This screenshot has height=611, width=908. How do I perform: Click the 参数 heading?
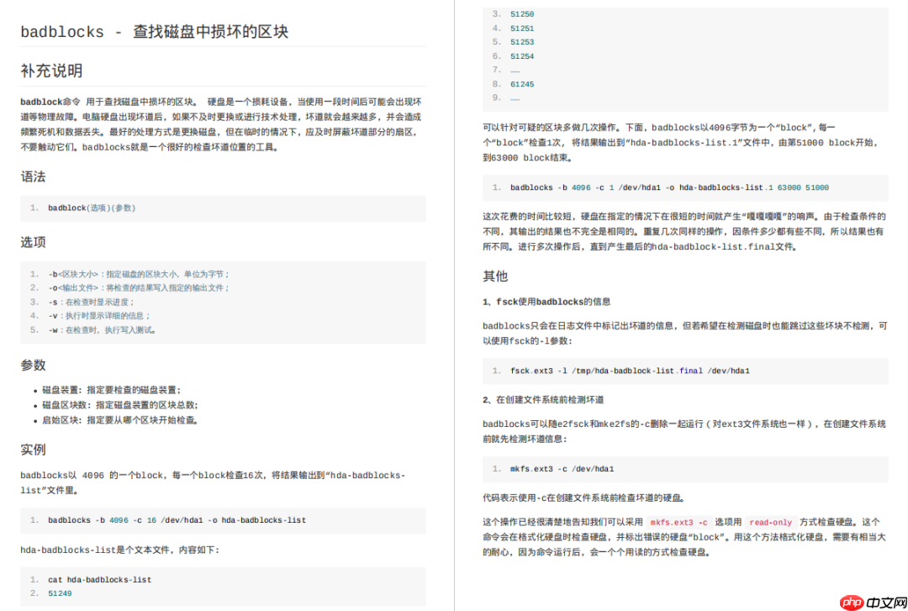pyautogui.click(x=33, y=365)
